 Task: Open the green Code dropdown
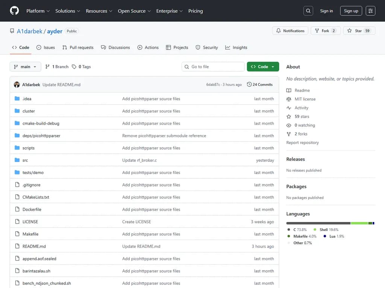click(x=263, y=67)
